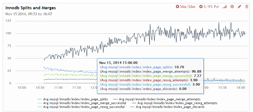Viewport: 253px width, 112px height.
Task: Click the pencil edit icon
Action: (x=240, y=7)
